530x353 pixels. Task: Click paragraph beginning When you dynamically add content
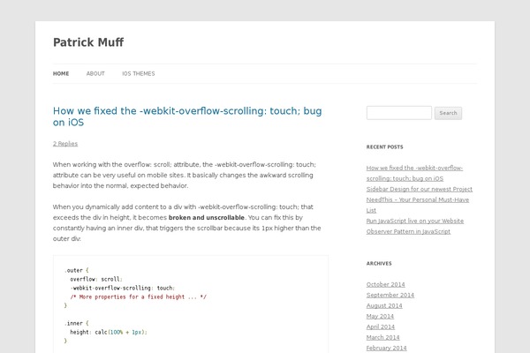pos(187,222)
